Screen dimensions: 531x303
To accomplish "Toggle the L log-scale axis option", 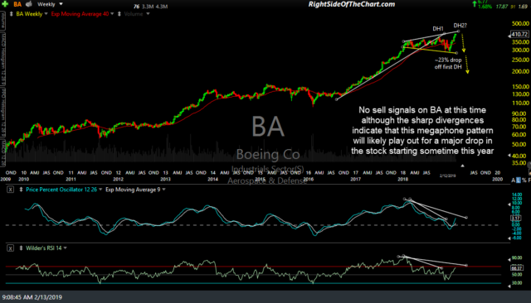I will point(518,180).
